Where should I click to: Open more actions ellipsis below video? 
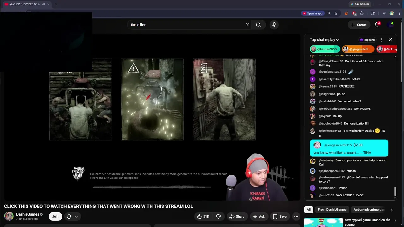tap(296, 217)
